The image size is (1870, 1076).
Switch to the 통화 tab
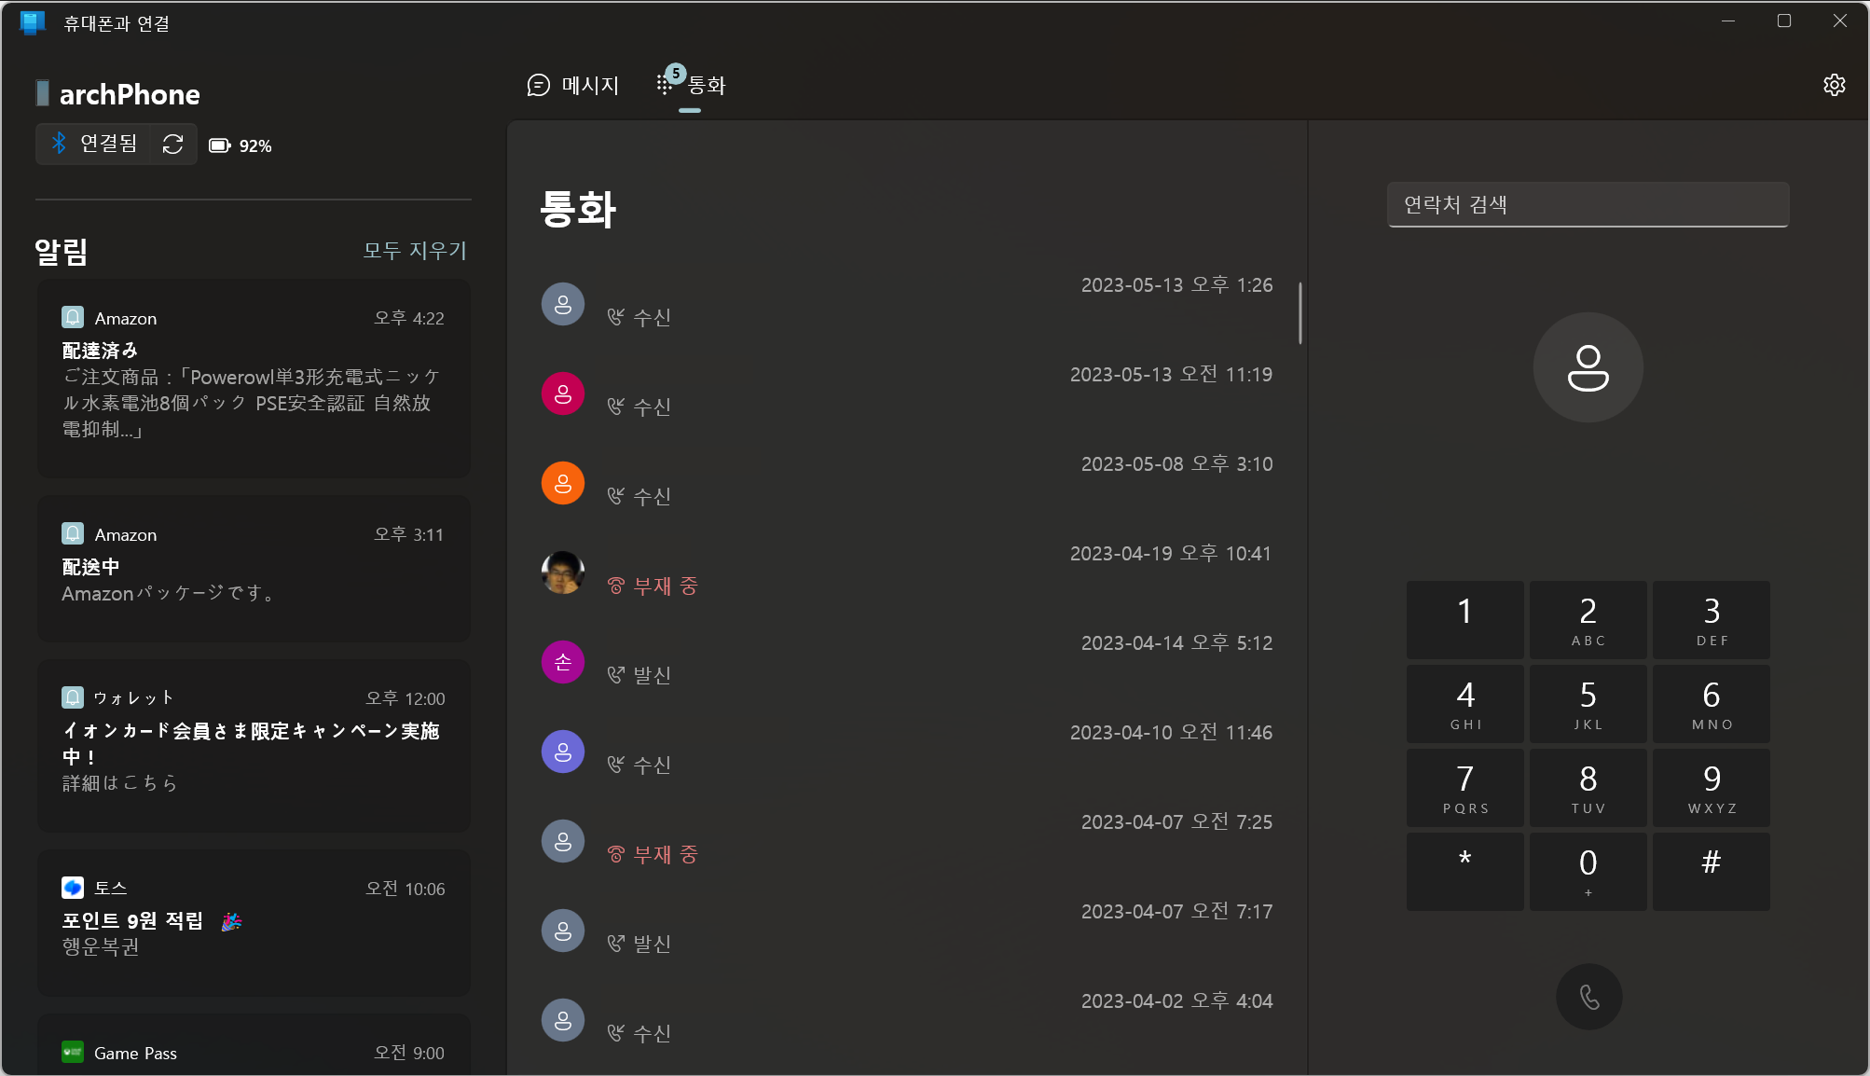point(692,86)
